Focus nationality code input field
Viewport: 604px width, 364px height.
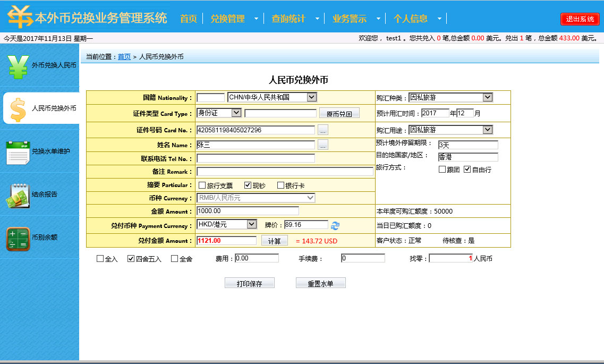coord(210,97)
